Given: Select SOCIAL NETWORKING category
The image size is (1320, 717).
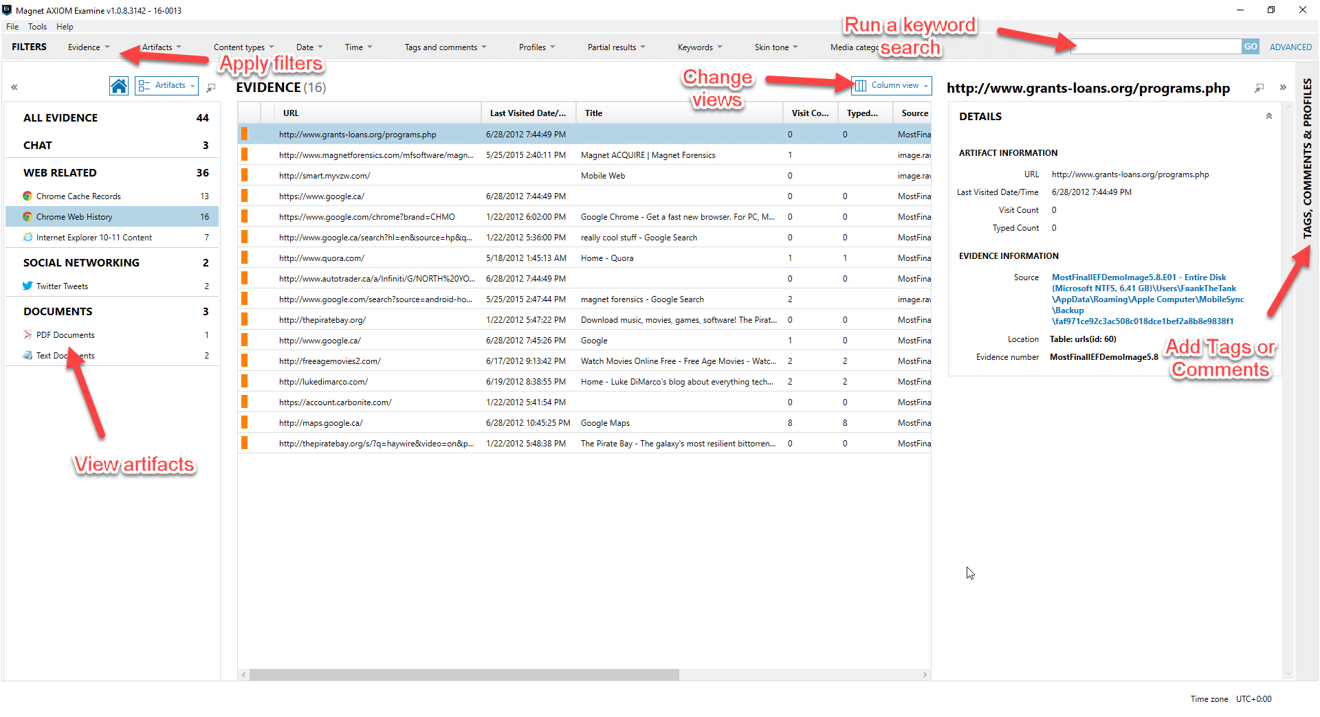Looking at the screenshot, I should pyautogui.click(x=113, y=262).
